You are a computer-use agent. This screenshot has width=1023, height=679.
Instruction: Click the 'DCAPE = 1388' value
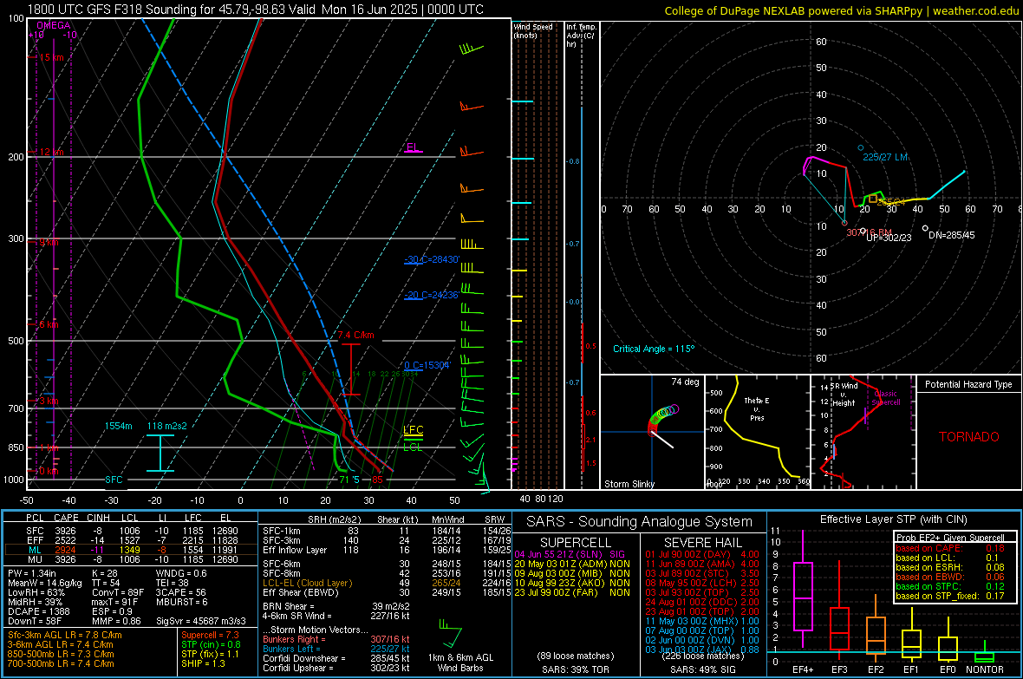pos(39,611)
